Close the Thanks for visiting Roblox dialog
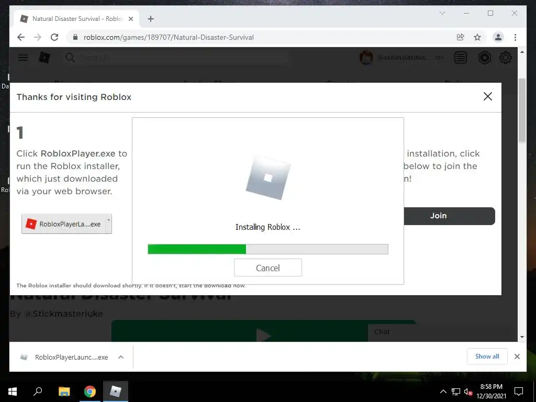 coord(488,96)
